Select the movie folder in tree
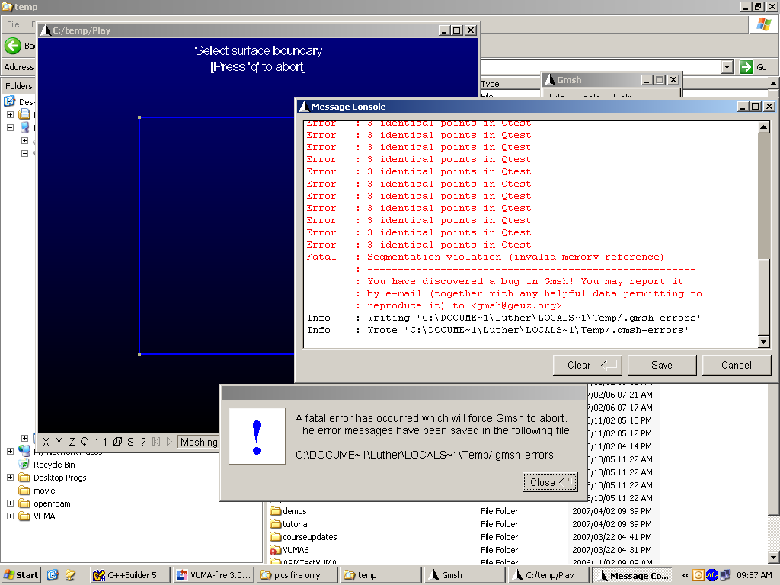This screenshot has width=780, height=585. click(x=44, y=491)
